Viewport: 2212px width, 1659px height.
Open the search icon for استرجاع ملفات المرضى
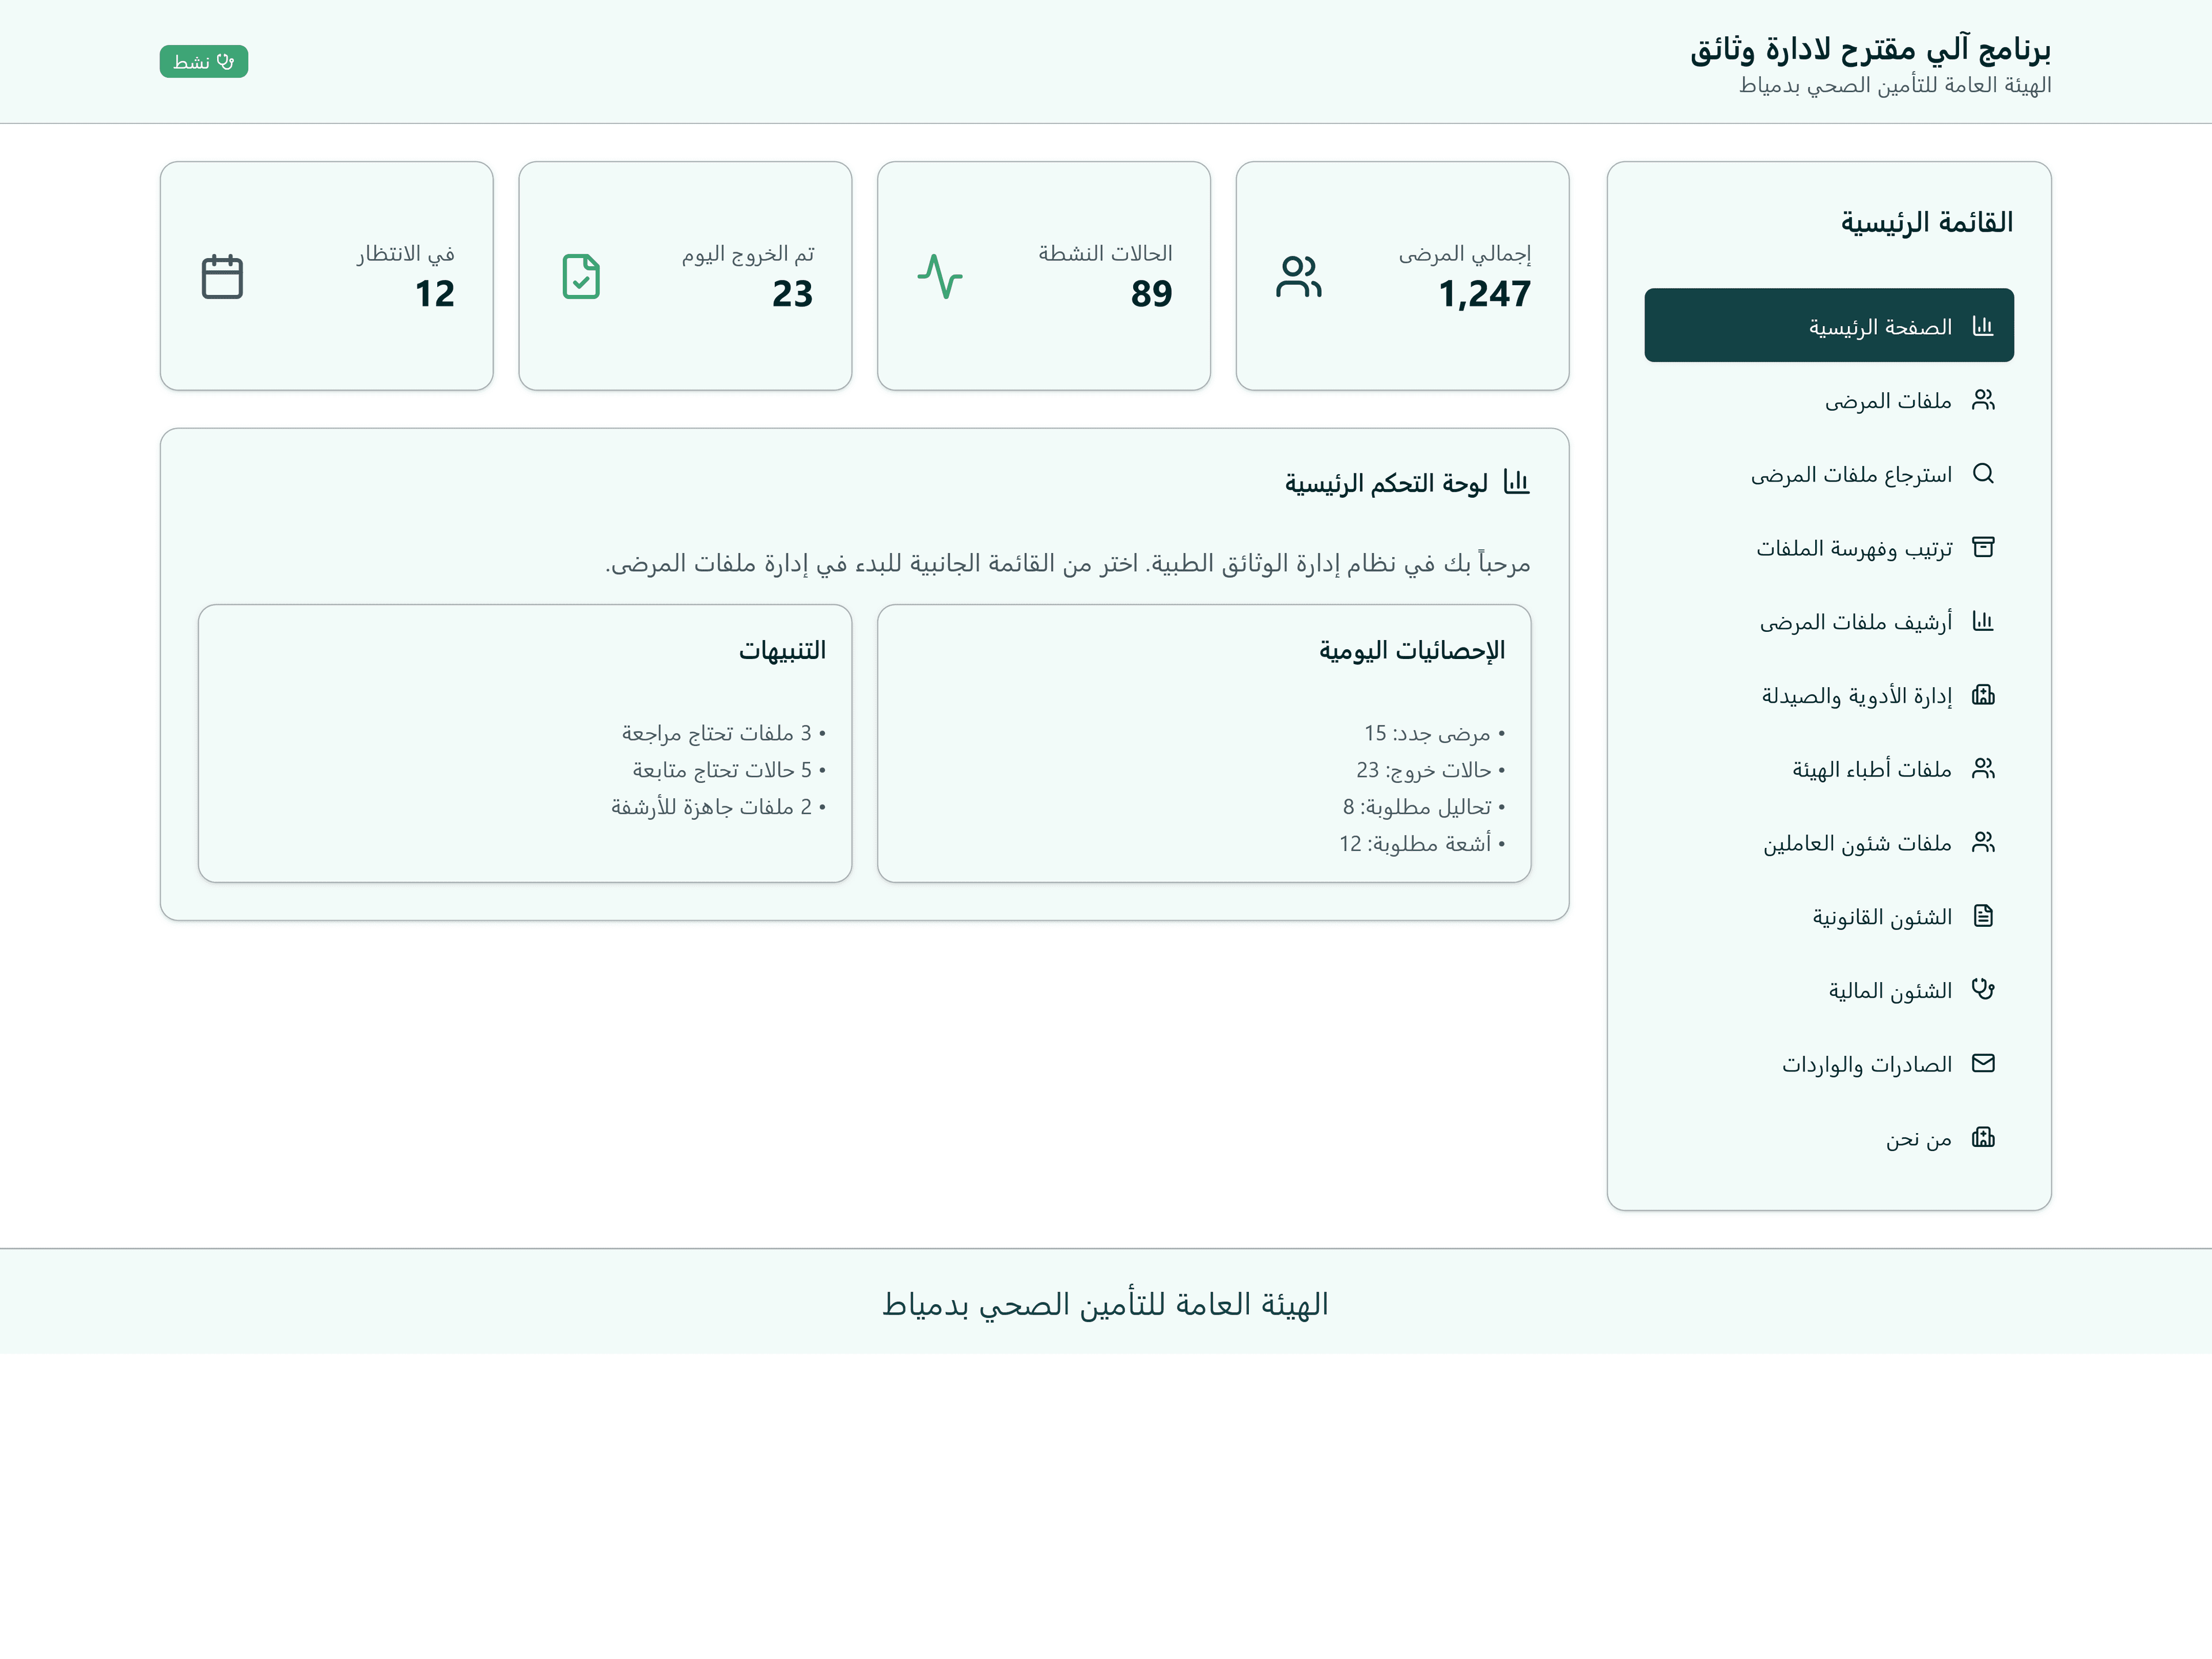click(x=1984, y=474)
